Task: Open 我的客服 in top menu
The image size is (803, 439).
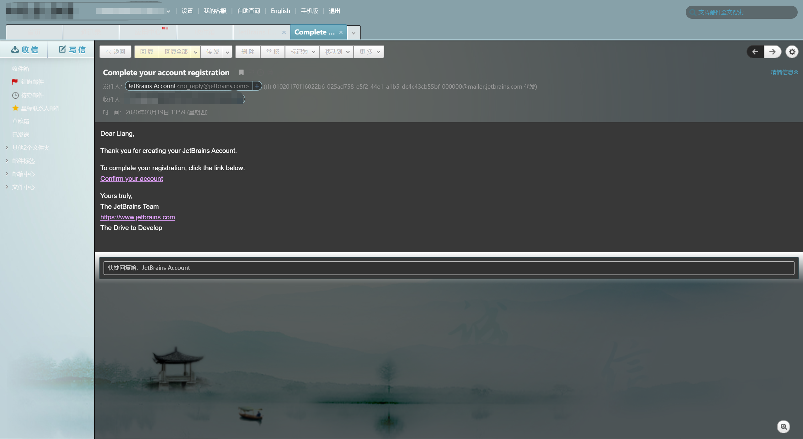Action: pyautogui.click(x=215, y=11)
